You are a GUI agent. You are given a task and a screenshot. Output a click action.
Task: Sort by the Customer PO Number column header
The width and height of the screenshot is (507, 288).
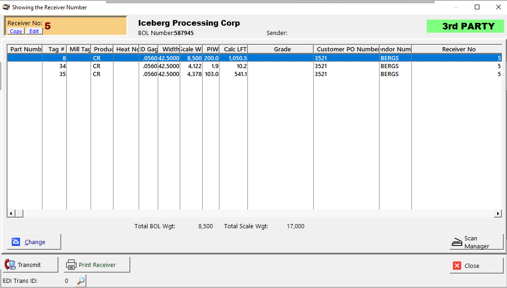[346, 49]
